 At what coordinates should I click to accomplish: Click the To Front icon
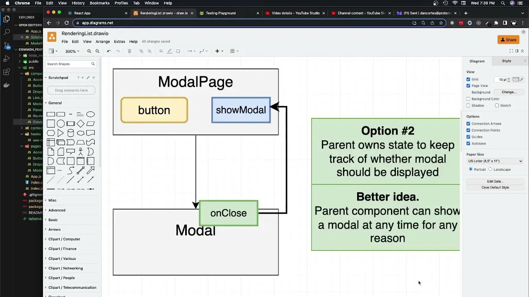pyautogui.click(x=141, y=51)
